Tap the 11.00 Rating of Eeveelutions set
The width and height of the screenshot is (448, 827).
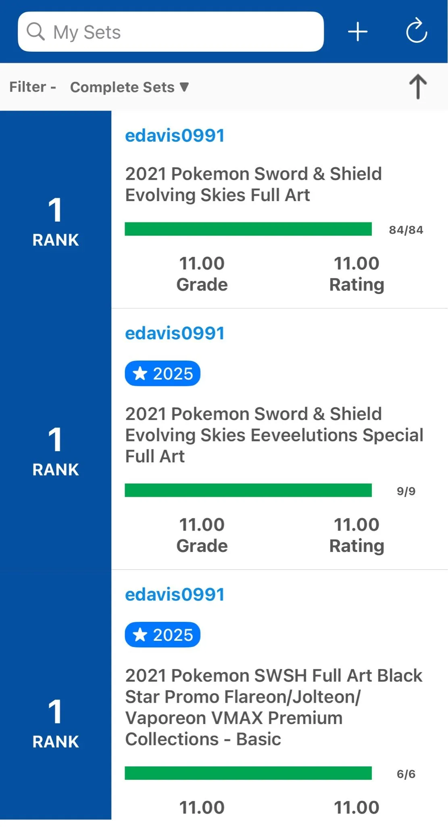coord(356,535)
